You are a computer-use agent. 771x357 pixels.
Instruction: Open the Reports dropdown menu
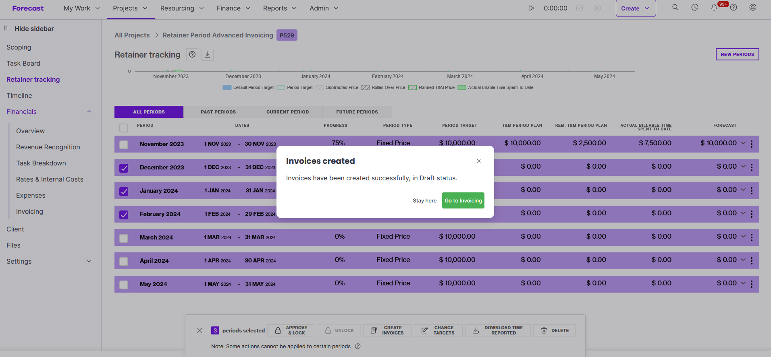280,8
